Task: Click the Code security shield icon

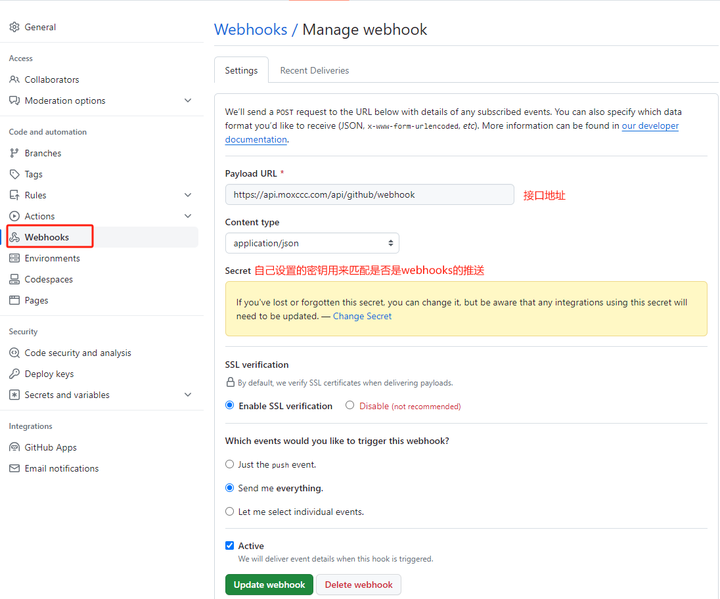Action: pyautogui.click(x=14, y=353)
